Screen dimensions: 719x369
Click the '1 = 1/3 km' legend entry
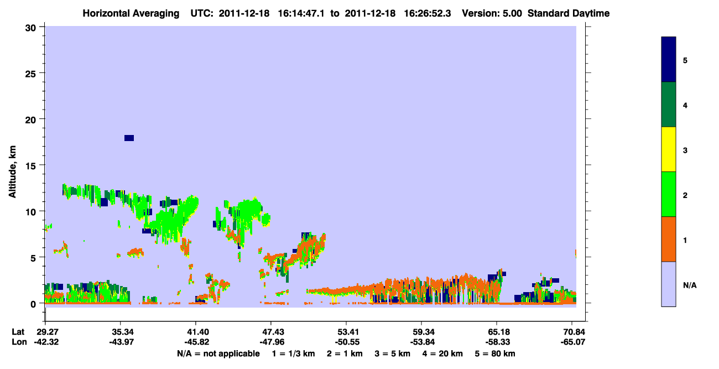tap(294, 354)
